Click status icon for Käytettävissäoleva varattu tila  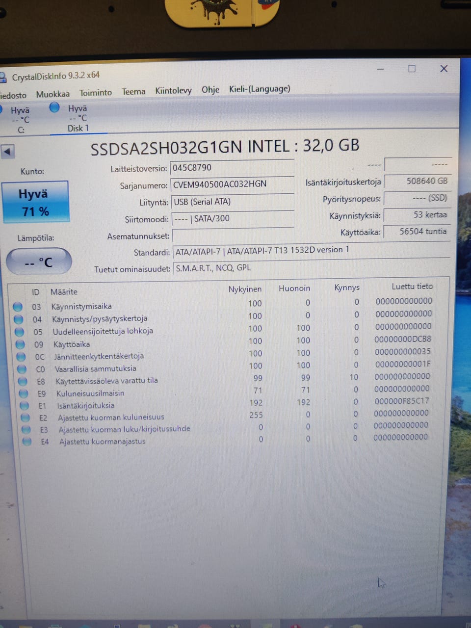coord(23,381)
